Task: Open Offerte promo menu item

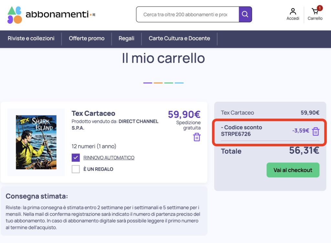Action: [87, 38]
